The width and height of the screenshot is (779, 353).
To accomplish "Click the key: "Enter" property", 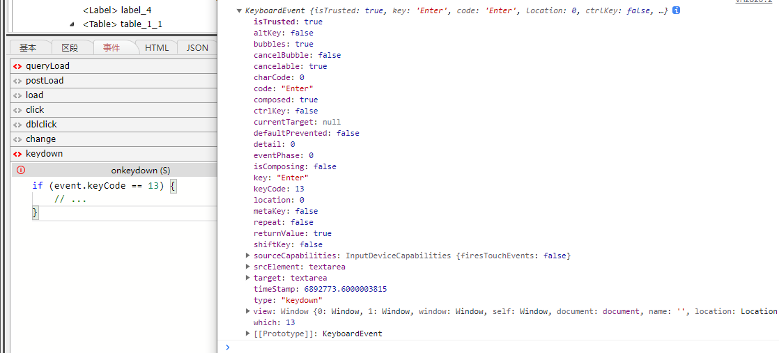I will coord(281,178).
